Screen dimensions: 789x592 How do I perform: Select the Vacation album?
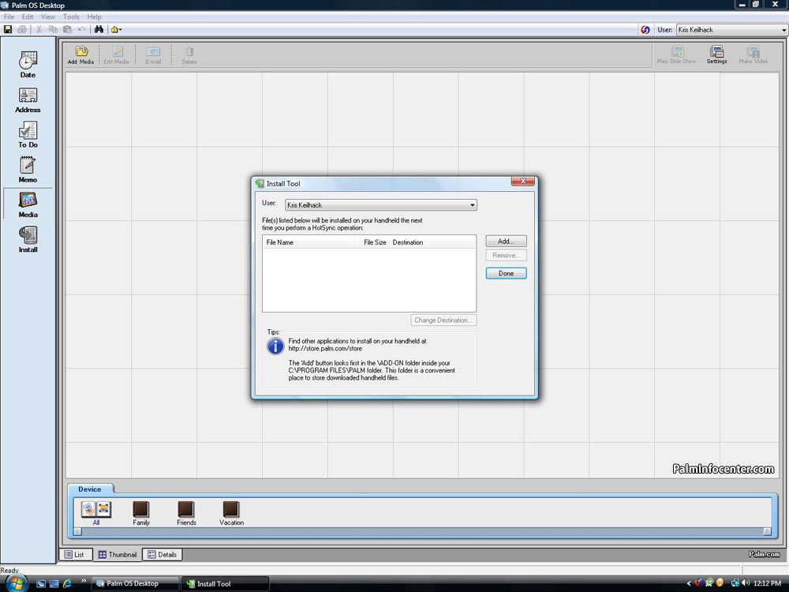point(231,514)
